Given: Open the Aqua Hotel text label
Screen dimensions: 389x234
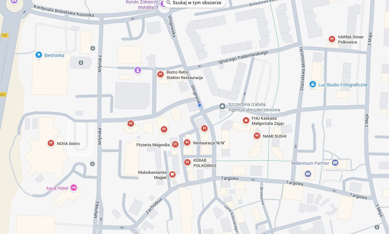Looking at the screenshot, I should point(57,188).
